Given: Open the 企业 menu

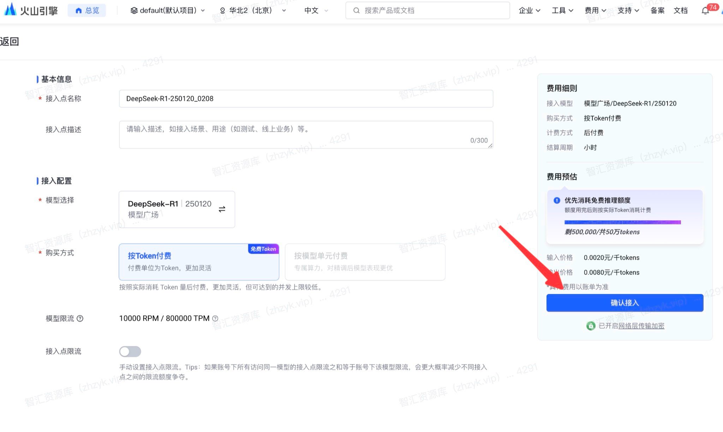Looking at the screenshot, I should pos(529,11).
